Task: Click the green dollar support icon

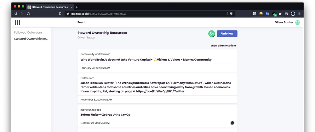Action: tap(212, 34)
